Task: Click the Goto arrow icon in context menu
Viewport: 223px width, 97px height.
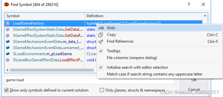Action: pyautogui.click(x=101, y=28)
